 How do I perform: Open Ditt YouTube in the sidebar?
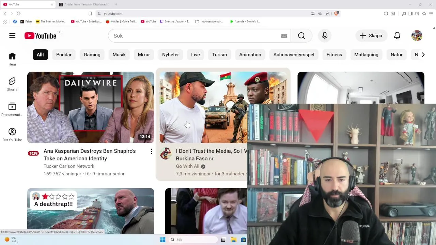(12, 135)
